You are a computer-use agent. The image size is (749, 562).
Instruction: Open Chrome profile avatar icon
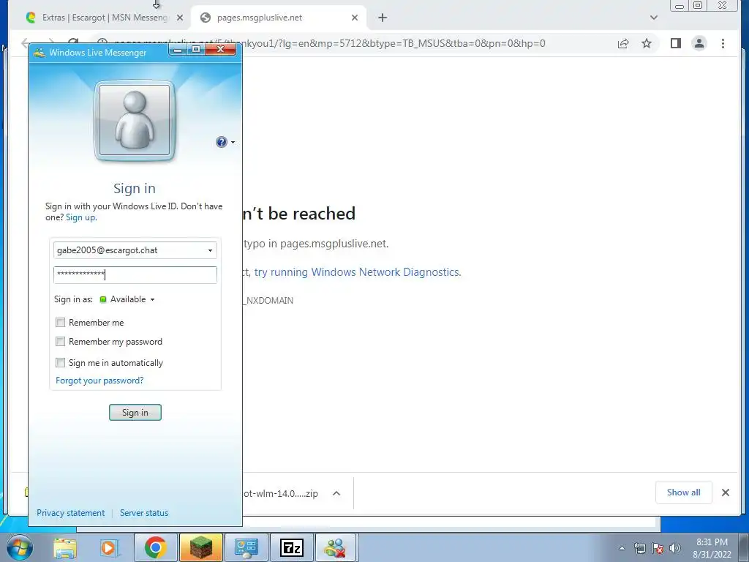pos(699,43)
